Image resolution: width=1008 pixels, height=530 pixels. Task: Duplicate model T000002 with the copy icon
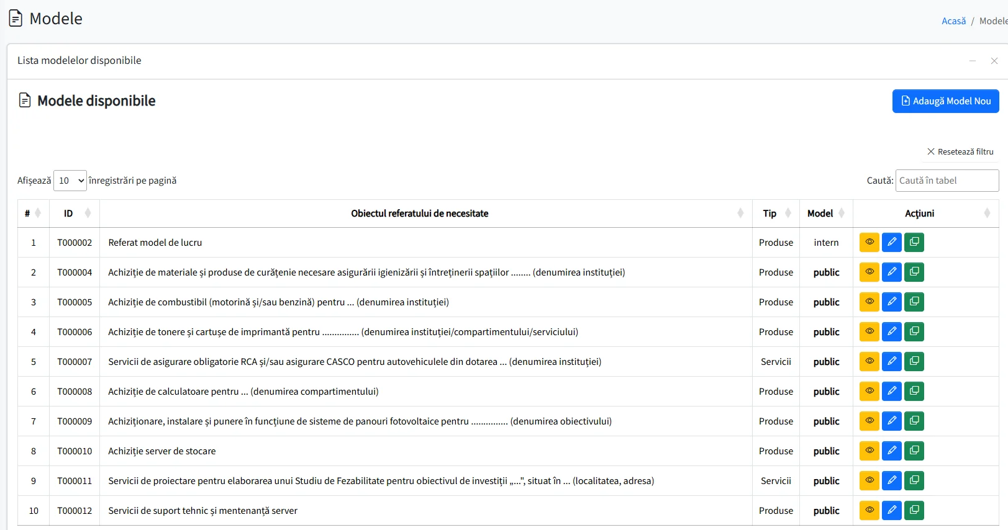(914, 242)
